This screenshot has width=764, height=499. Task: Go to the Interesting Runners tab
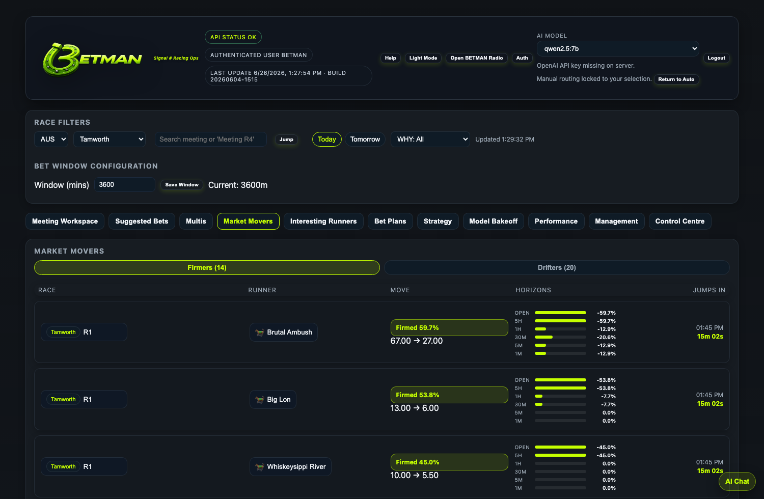coord(323,221)
